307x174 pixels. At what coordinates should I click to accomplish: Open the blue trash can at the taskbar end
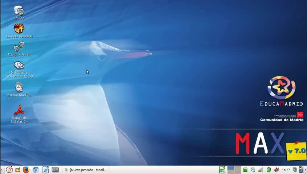(301, 170)
